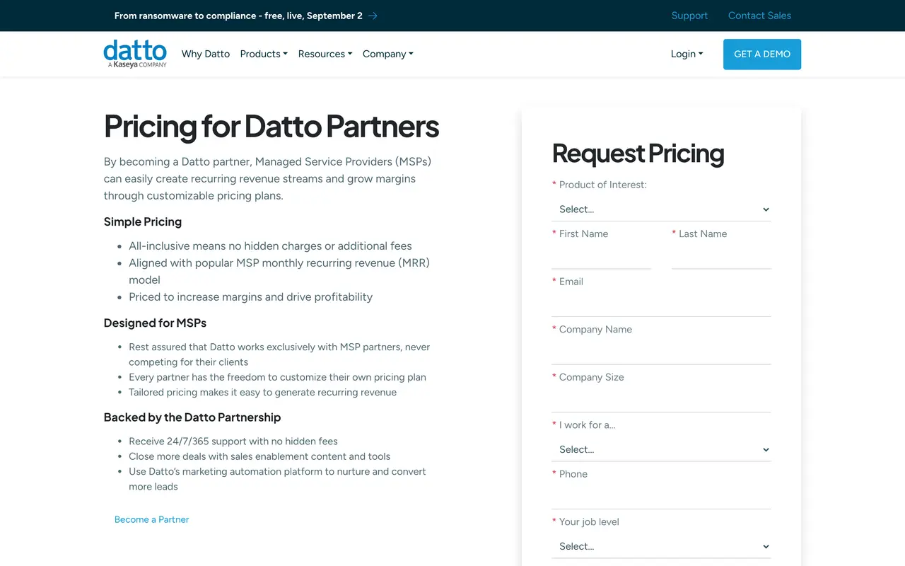Image resolution: width=905 pixels, height=566 pixels.
Task: Click 'All-inclusive means no hidden charges' bullet
Action: pyautogui.click(x=270, y=246)
